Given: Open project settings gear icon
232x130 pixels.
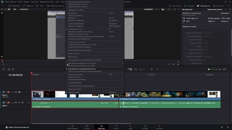Looking at the screenshot, I should (x=228, y=127).
